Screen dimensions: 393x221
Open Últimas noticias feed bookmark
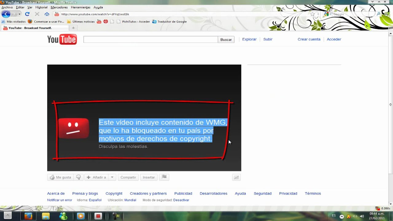pyautogui.click(x=81, y=22)
